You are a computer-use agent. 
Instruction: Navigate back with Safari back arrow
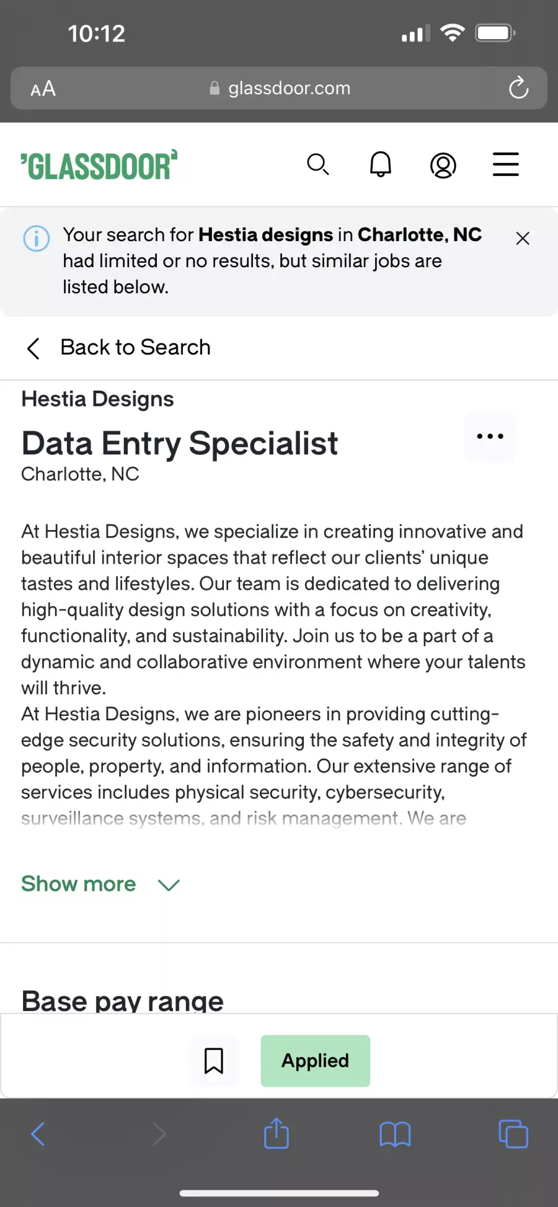(x=38, y=1134)
